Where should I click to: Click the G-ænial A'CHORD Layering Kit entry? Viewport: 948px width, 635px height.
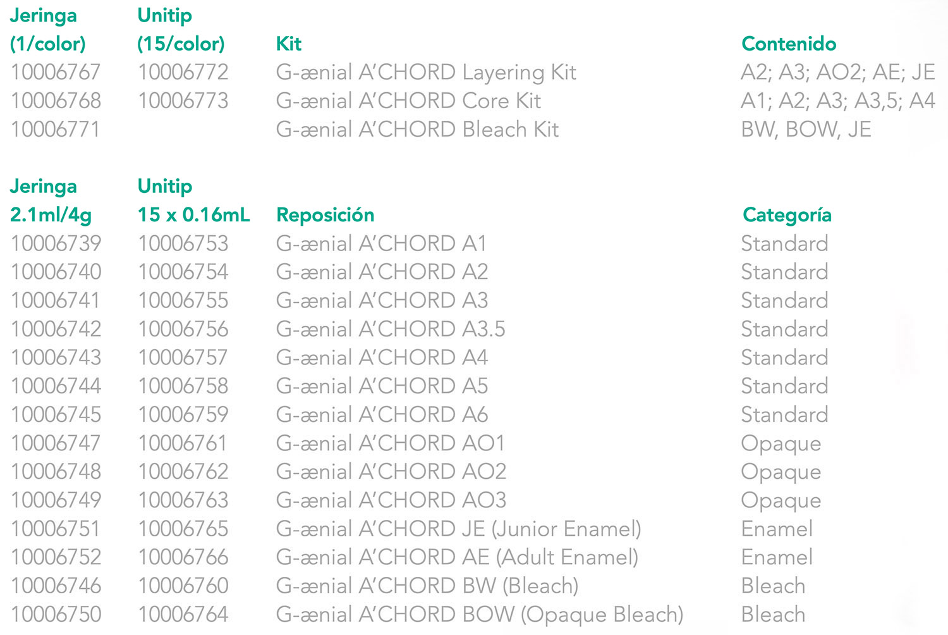click(x=426, y=73)
